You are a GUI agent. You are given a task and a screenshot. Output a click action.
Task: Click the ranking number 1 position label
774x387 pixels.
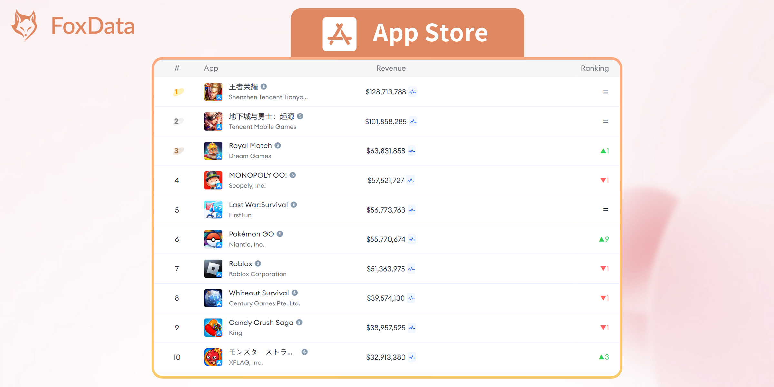click(x=175, y=92)
